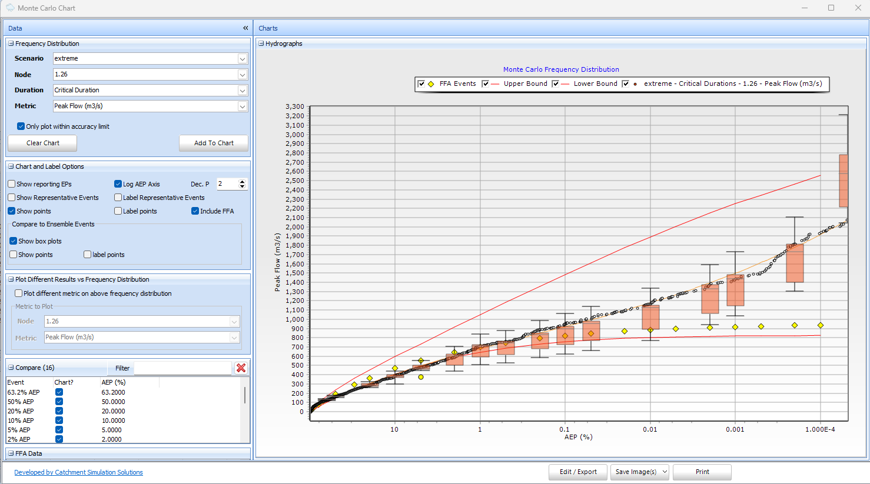Uncheck the Log AEP Axis option
Viewport: 870px width, 484px height.
pos(118,184)
